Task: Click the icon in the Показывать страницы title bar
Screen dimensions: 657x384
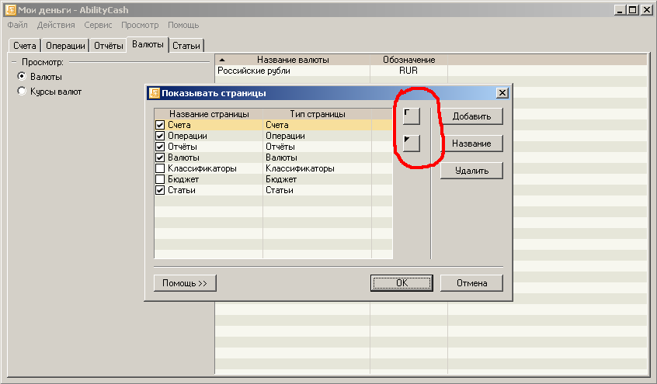Action: click(154, 93)
